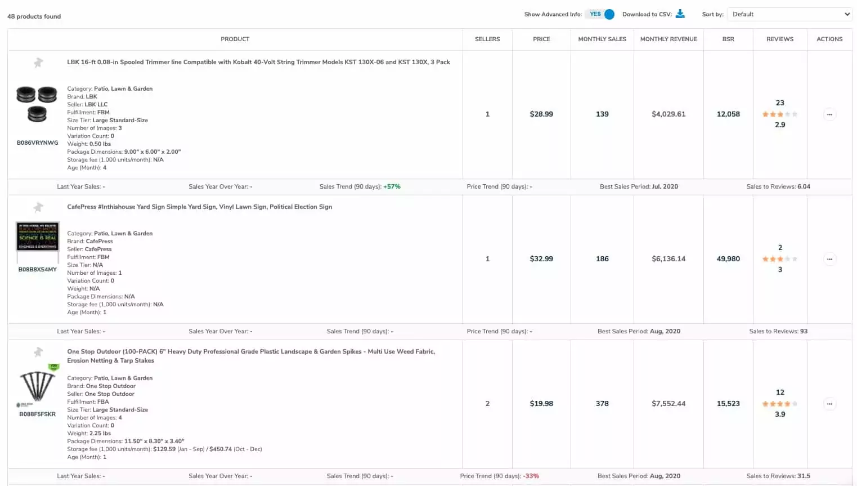Open the CafePress #Inthishouse Yard Sign link
This screenshot has height=486, width=857.
(199, 207)
